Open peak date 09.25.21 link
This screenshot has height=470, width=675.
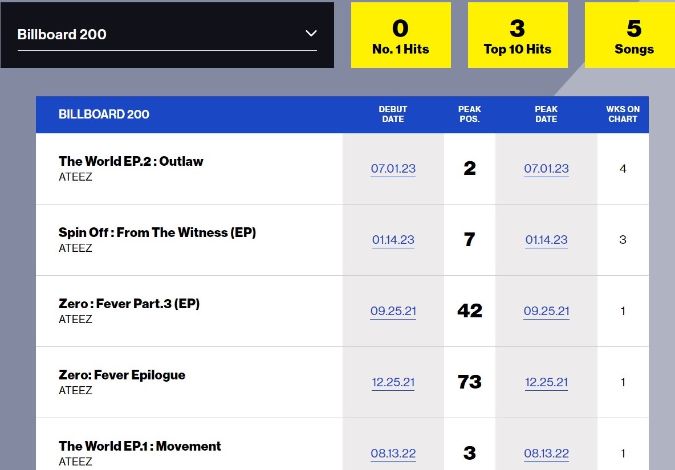click(x=546, y=311)
